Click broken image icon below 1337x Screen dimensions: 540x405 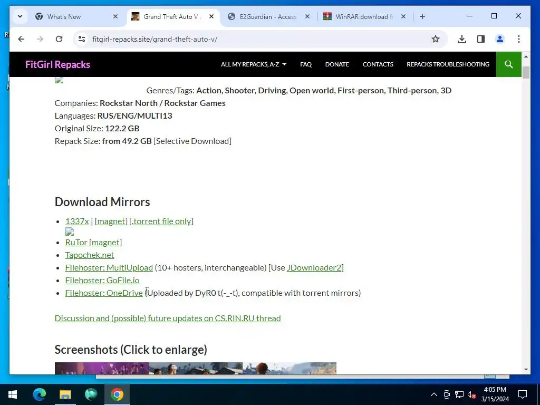point(70,232)
